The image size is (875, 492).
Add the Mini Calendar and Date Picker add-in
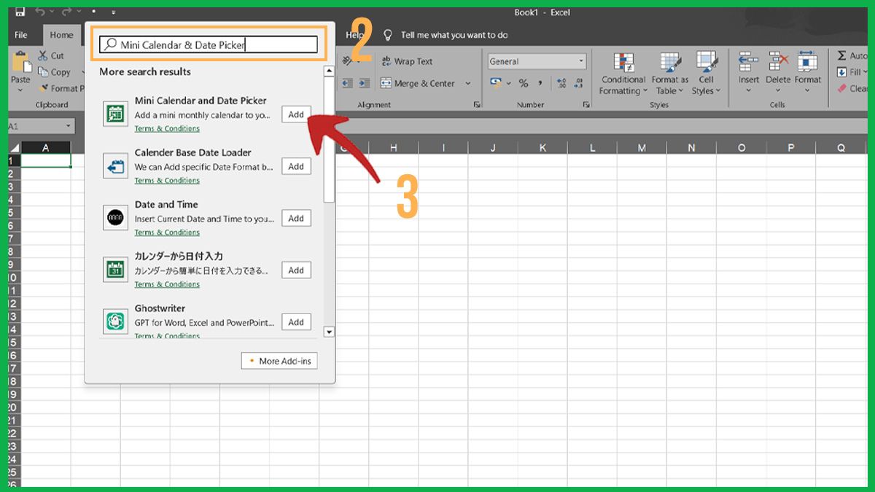[296, 114]
